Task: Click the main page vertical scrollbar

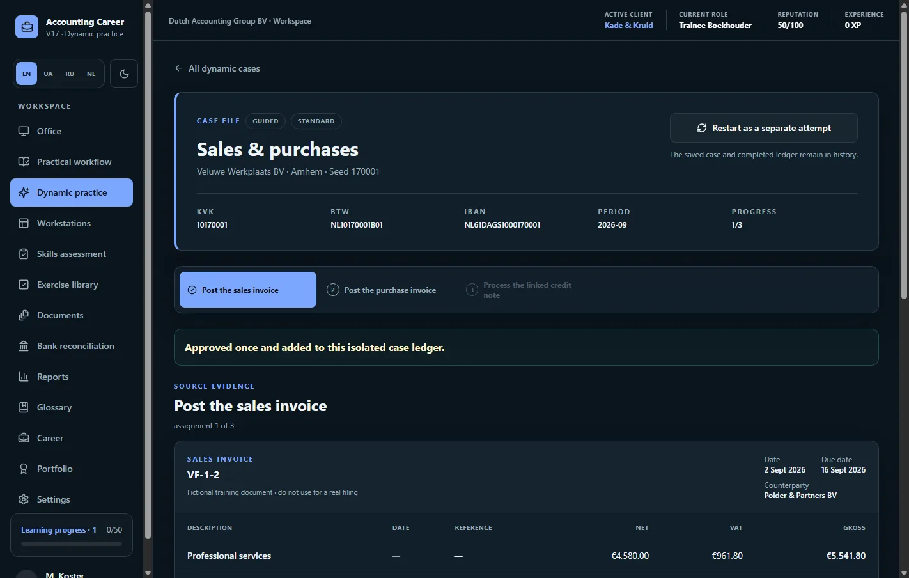Action: tap(904, 155)
